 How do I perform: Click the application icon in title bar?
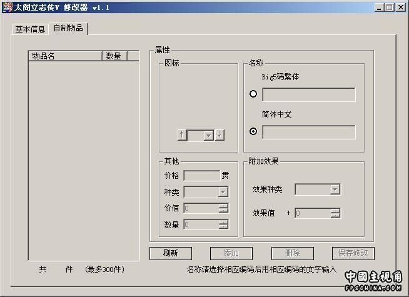click(x=8, y=8)
